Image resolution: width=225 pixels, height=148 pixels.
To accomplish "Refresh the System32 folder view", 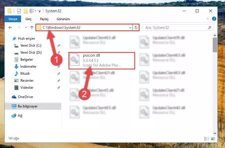I will coord(136,27).
